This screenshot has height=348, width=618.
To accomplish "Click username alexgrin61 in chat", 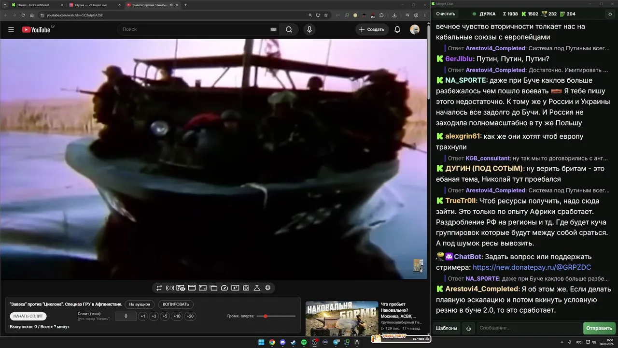I will (x=463, y=136).
